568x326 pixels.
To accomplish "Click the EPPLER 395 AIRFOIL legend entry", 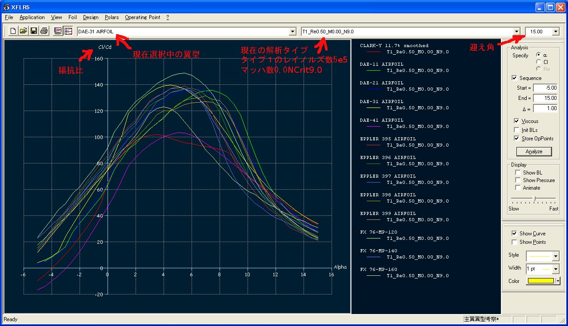I will (388, 139).
